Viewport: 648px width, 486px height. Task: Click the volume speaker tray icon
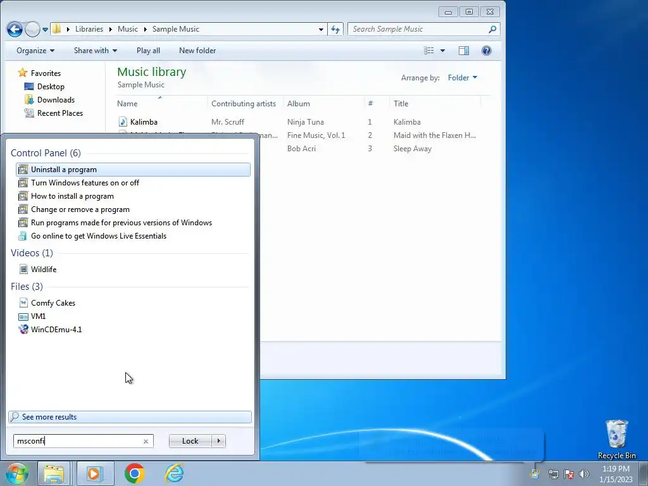point(584,473)
